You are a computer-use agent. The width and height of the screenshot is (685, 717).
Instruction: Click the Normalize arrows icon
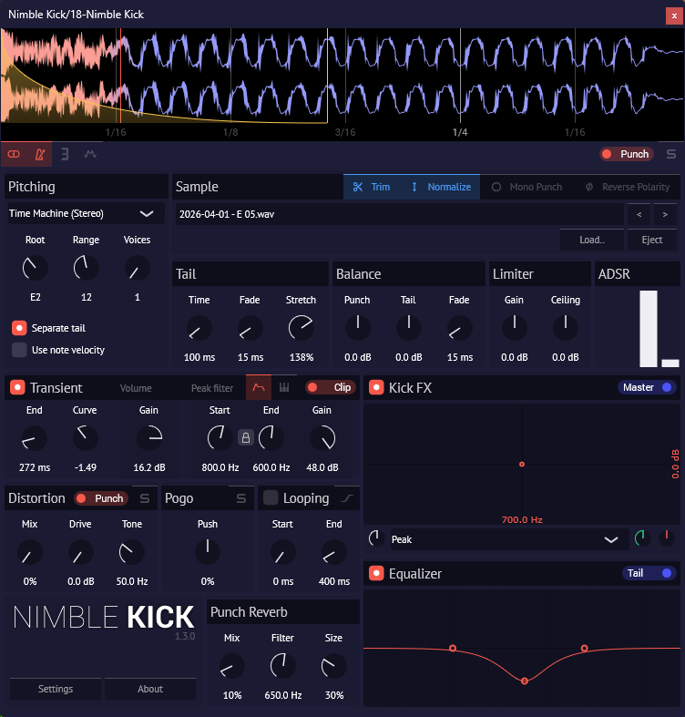[414, 187]
